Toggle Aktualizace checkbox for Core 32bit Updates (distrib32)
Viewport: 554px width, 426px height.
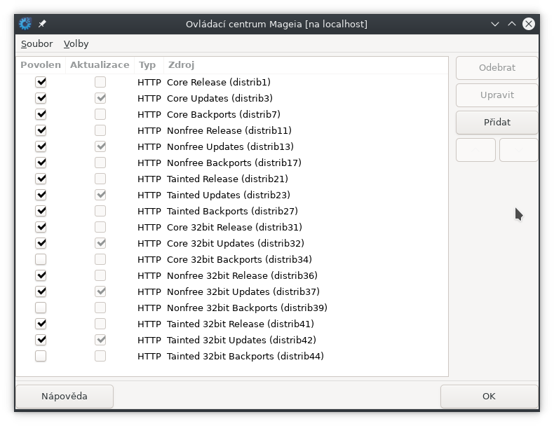[100, 243]
